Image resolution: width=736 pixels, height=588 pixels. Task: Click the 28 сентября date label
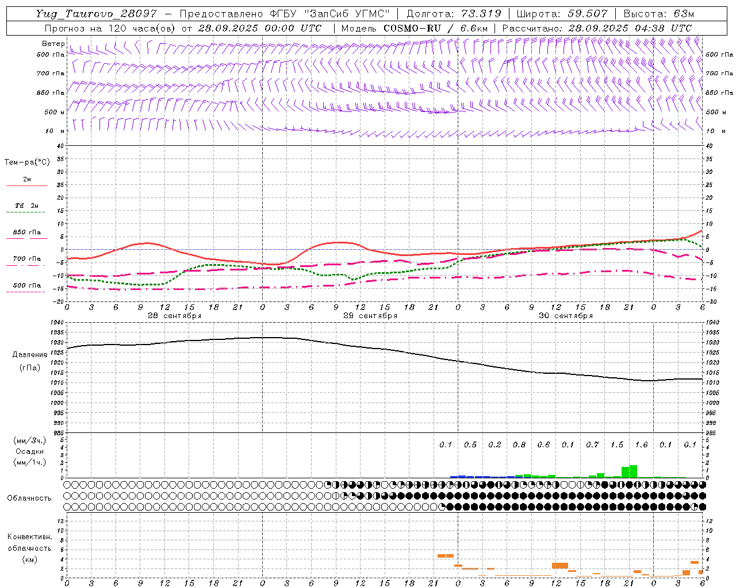click(174, 316)
